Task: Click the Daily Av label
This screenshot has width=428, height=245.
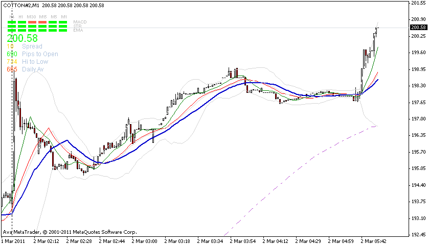Action: click(x=33, y=69)
